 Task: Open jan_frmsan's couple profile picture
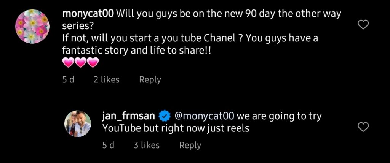[78, 124]
